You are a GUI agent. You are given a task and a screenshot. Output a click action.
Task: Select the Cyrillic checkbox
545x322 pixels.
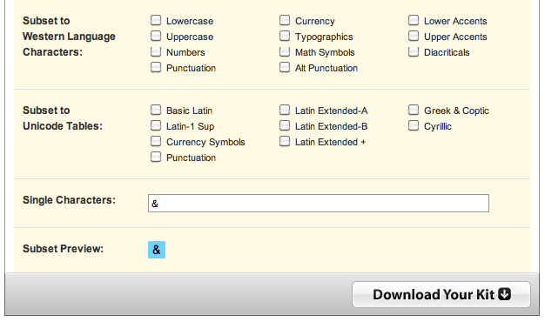(x=414, y=125)
